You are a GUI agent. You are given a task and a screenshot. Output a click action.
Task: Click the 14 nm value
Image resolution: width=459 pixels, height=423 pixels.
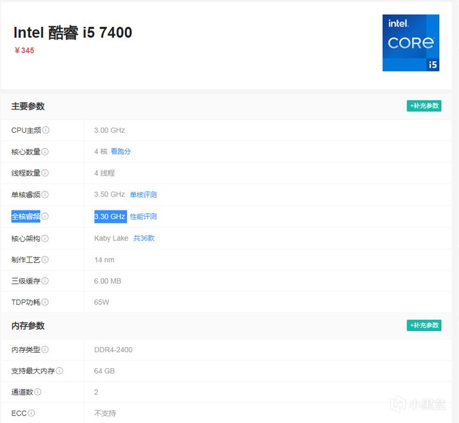pyautogui.click(x=104, y=260)
